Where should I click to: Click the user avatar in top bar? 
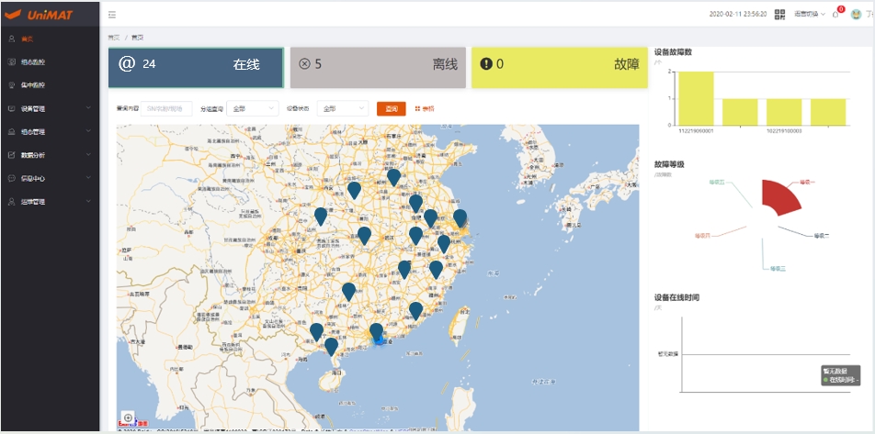click(856, 14)
